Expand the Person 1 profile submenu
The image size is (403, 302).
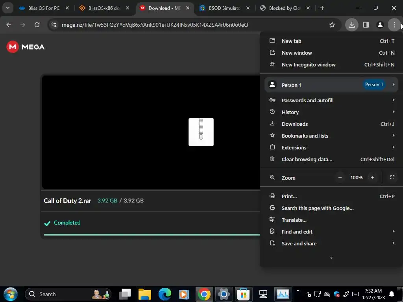click(x=331, y=85)
